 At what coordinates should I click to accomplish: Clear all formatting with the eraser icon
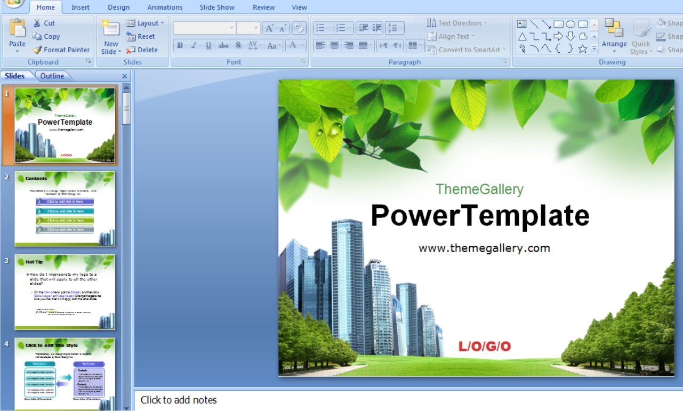pos(299,28)
